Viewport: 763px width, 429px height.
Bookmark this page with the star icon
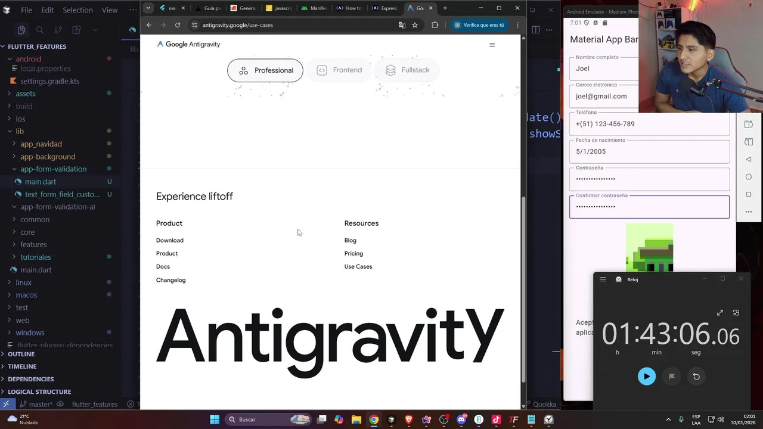(415, 25)
